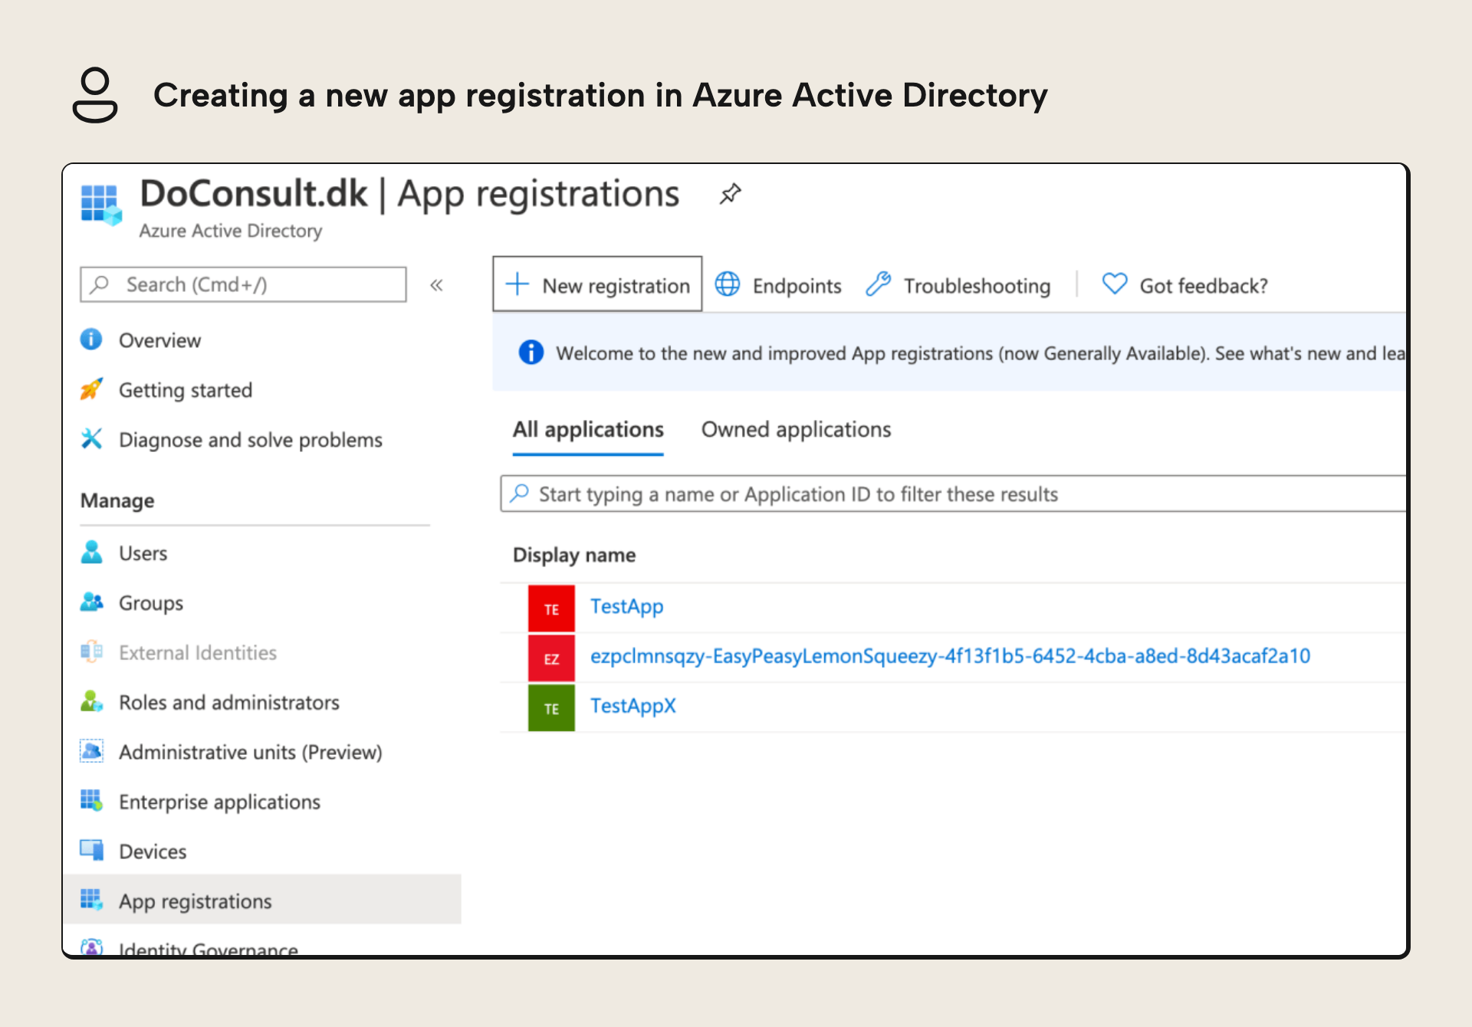Open Administrative units (Preview)

click(251, 753)
